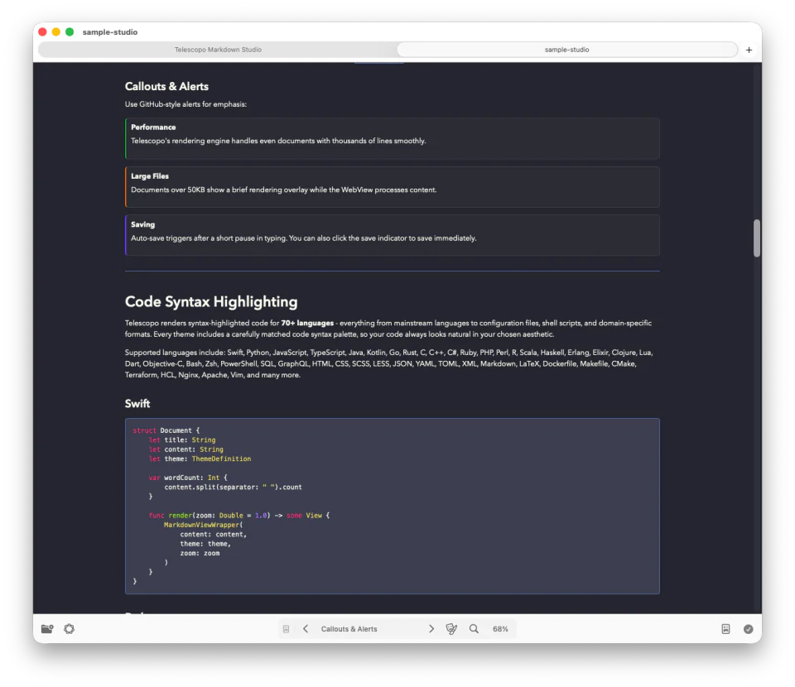Click 'let theme: ThemeDefinition' code line
This screenshot has height=687, width=795.
pyautogui.click(x=200, y=459)
